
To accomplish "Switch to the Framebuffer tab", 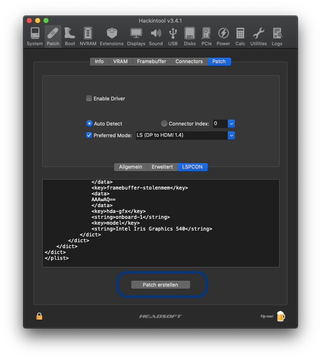I will pos(152,62).
